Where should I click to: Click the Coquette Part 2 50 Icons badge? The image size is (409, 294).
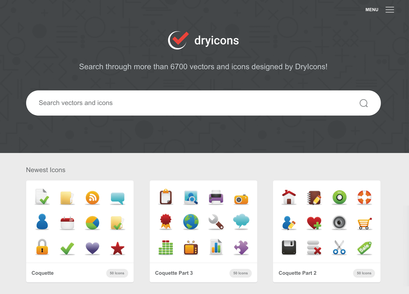(x=364, y=273)
